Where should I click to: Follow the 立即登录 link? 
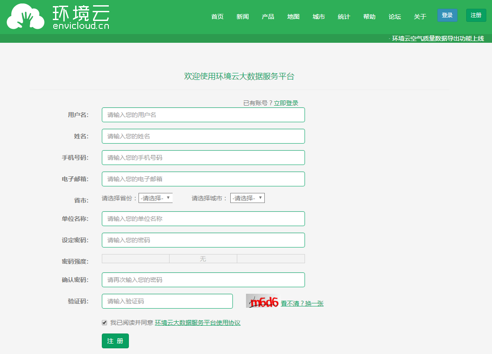tap(286, 103)
